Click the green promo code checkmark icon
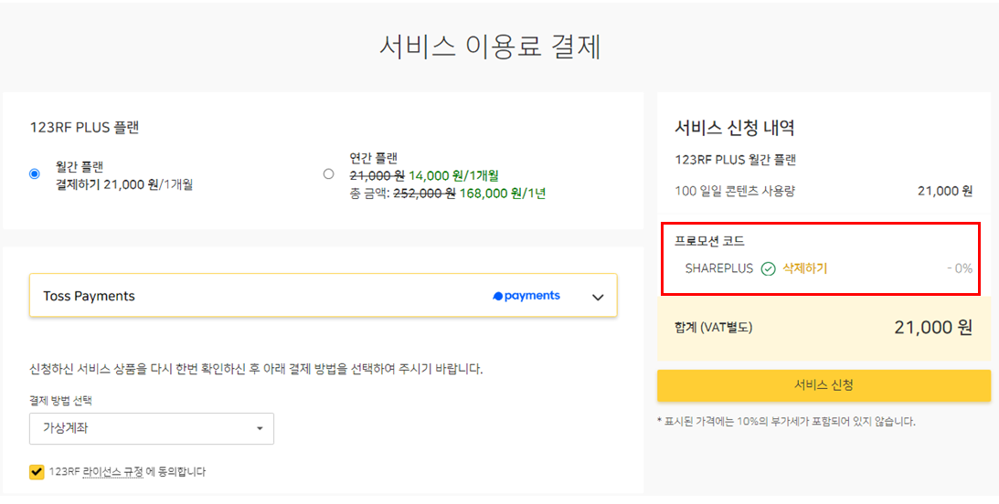 coord(769,268)
